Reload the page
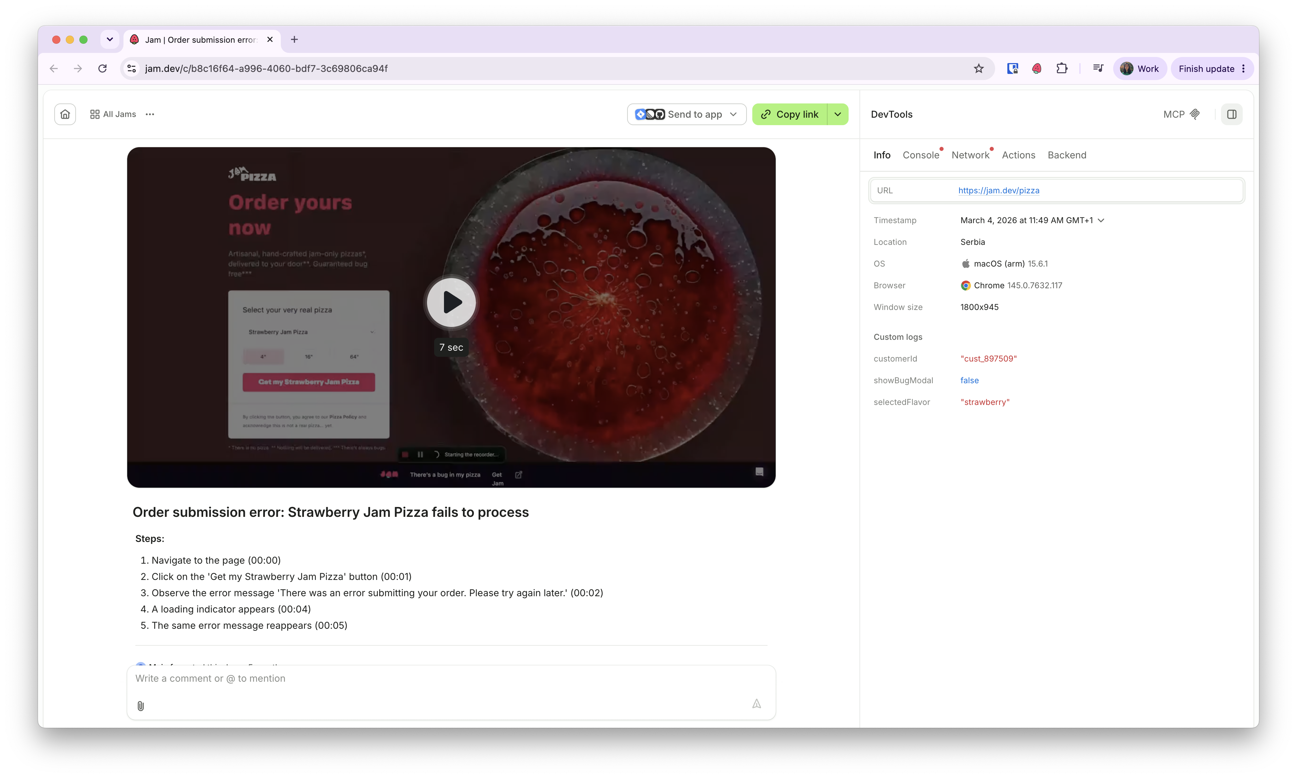 click(x=103, y=69)
